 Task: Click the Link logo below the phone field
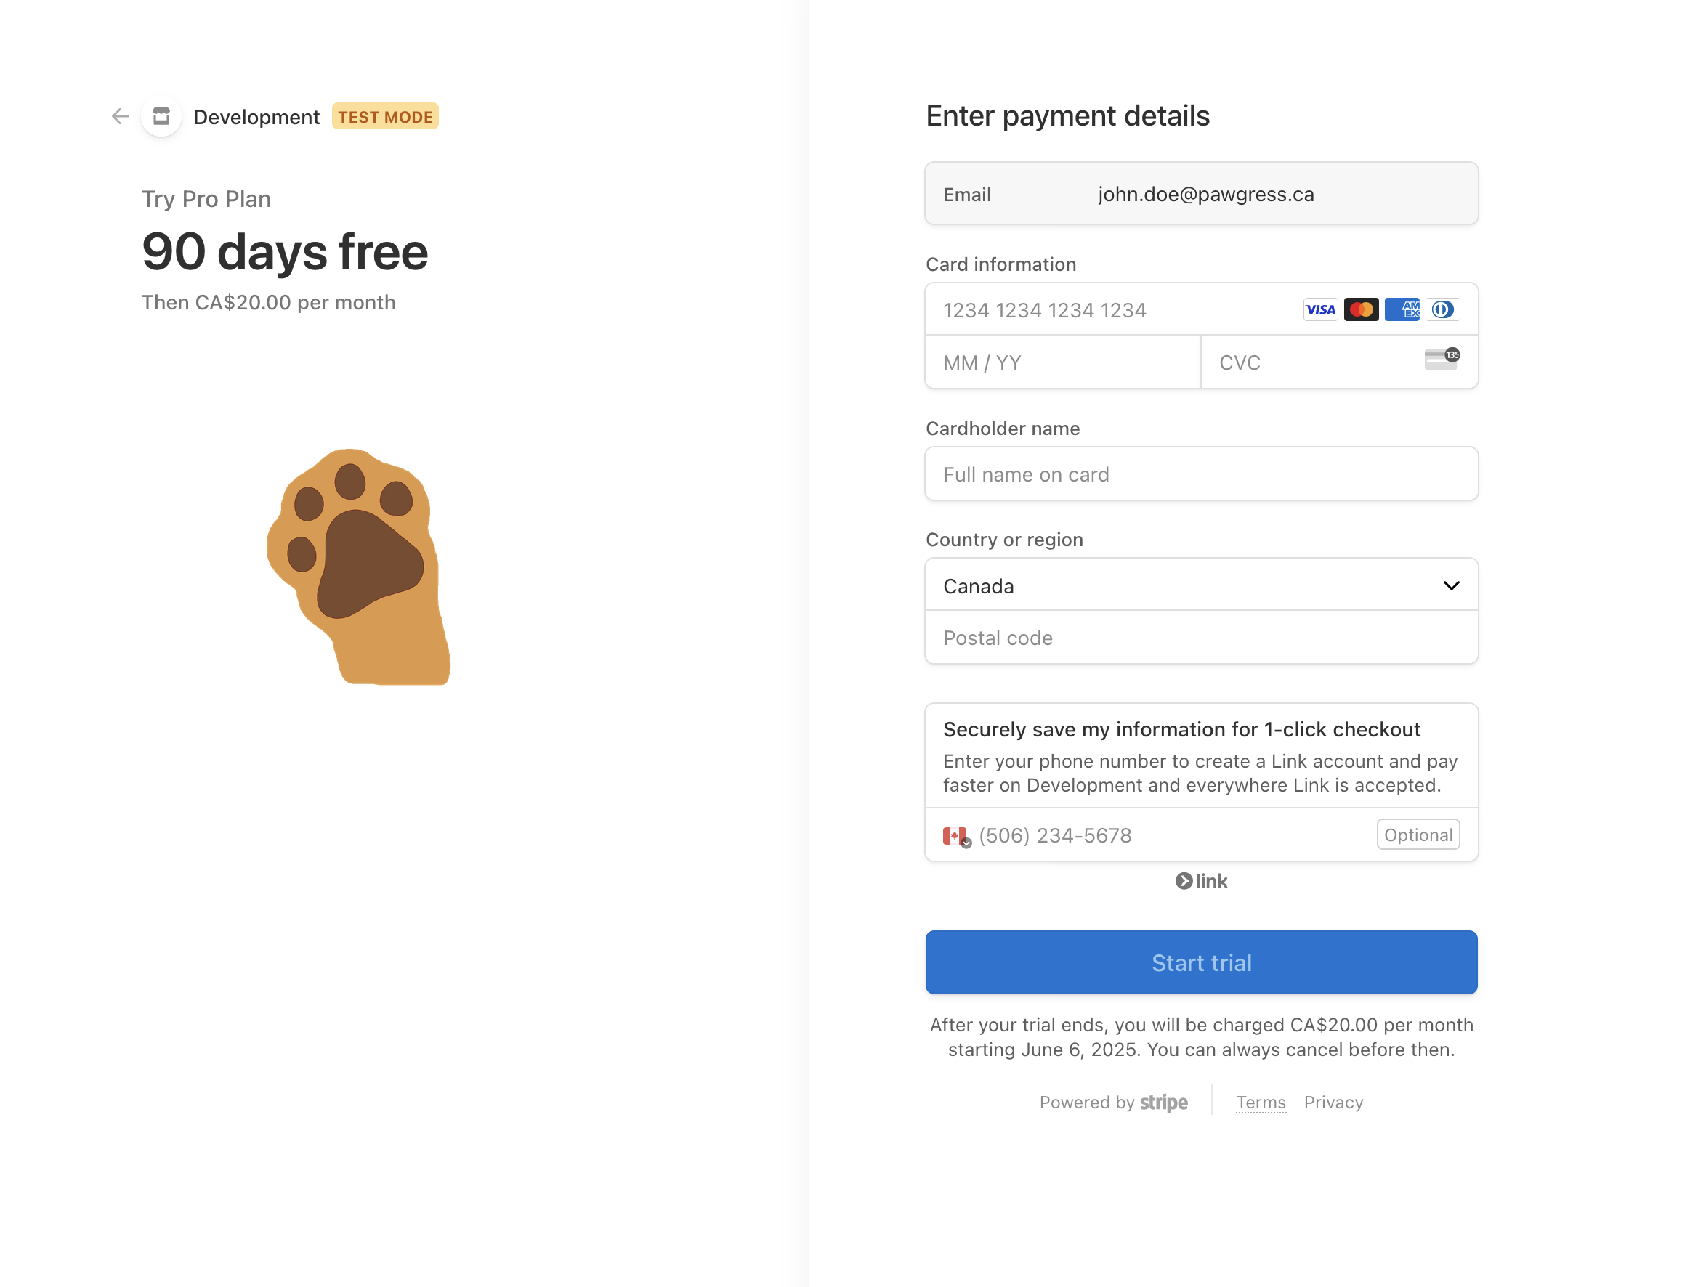pyautogui.click(x=1201, y=882)
